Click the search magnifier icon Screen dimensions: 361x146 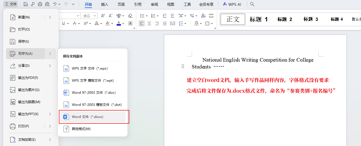point(252,4)
